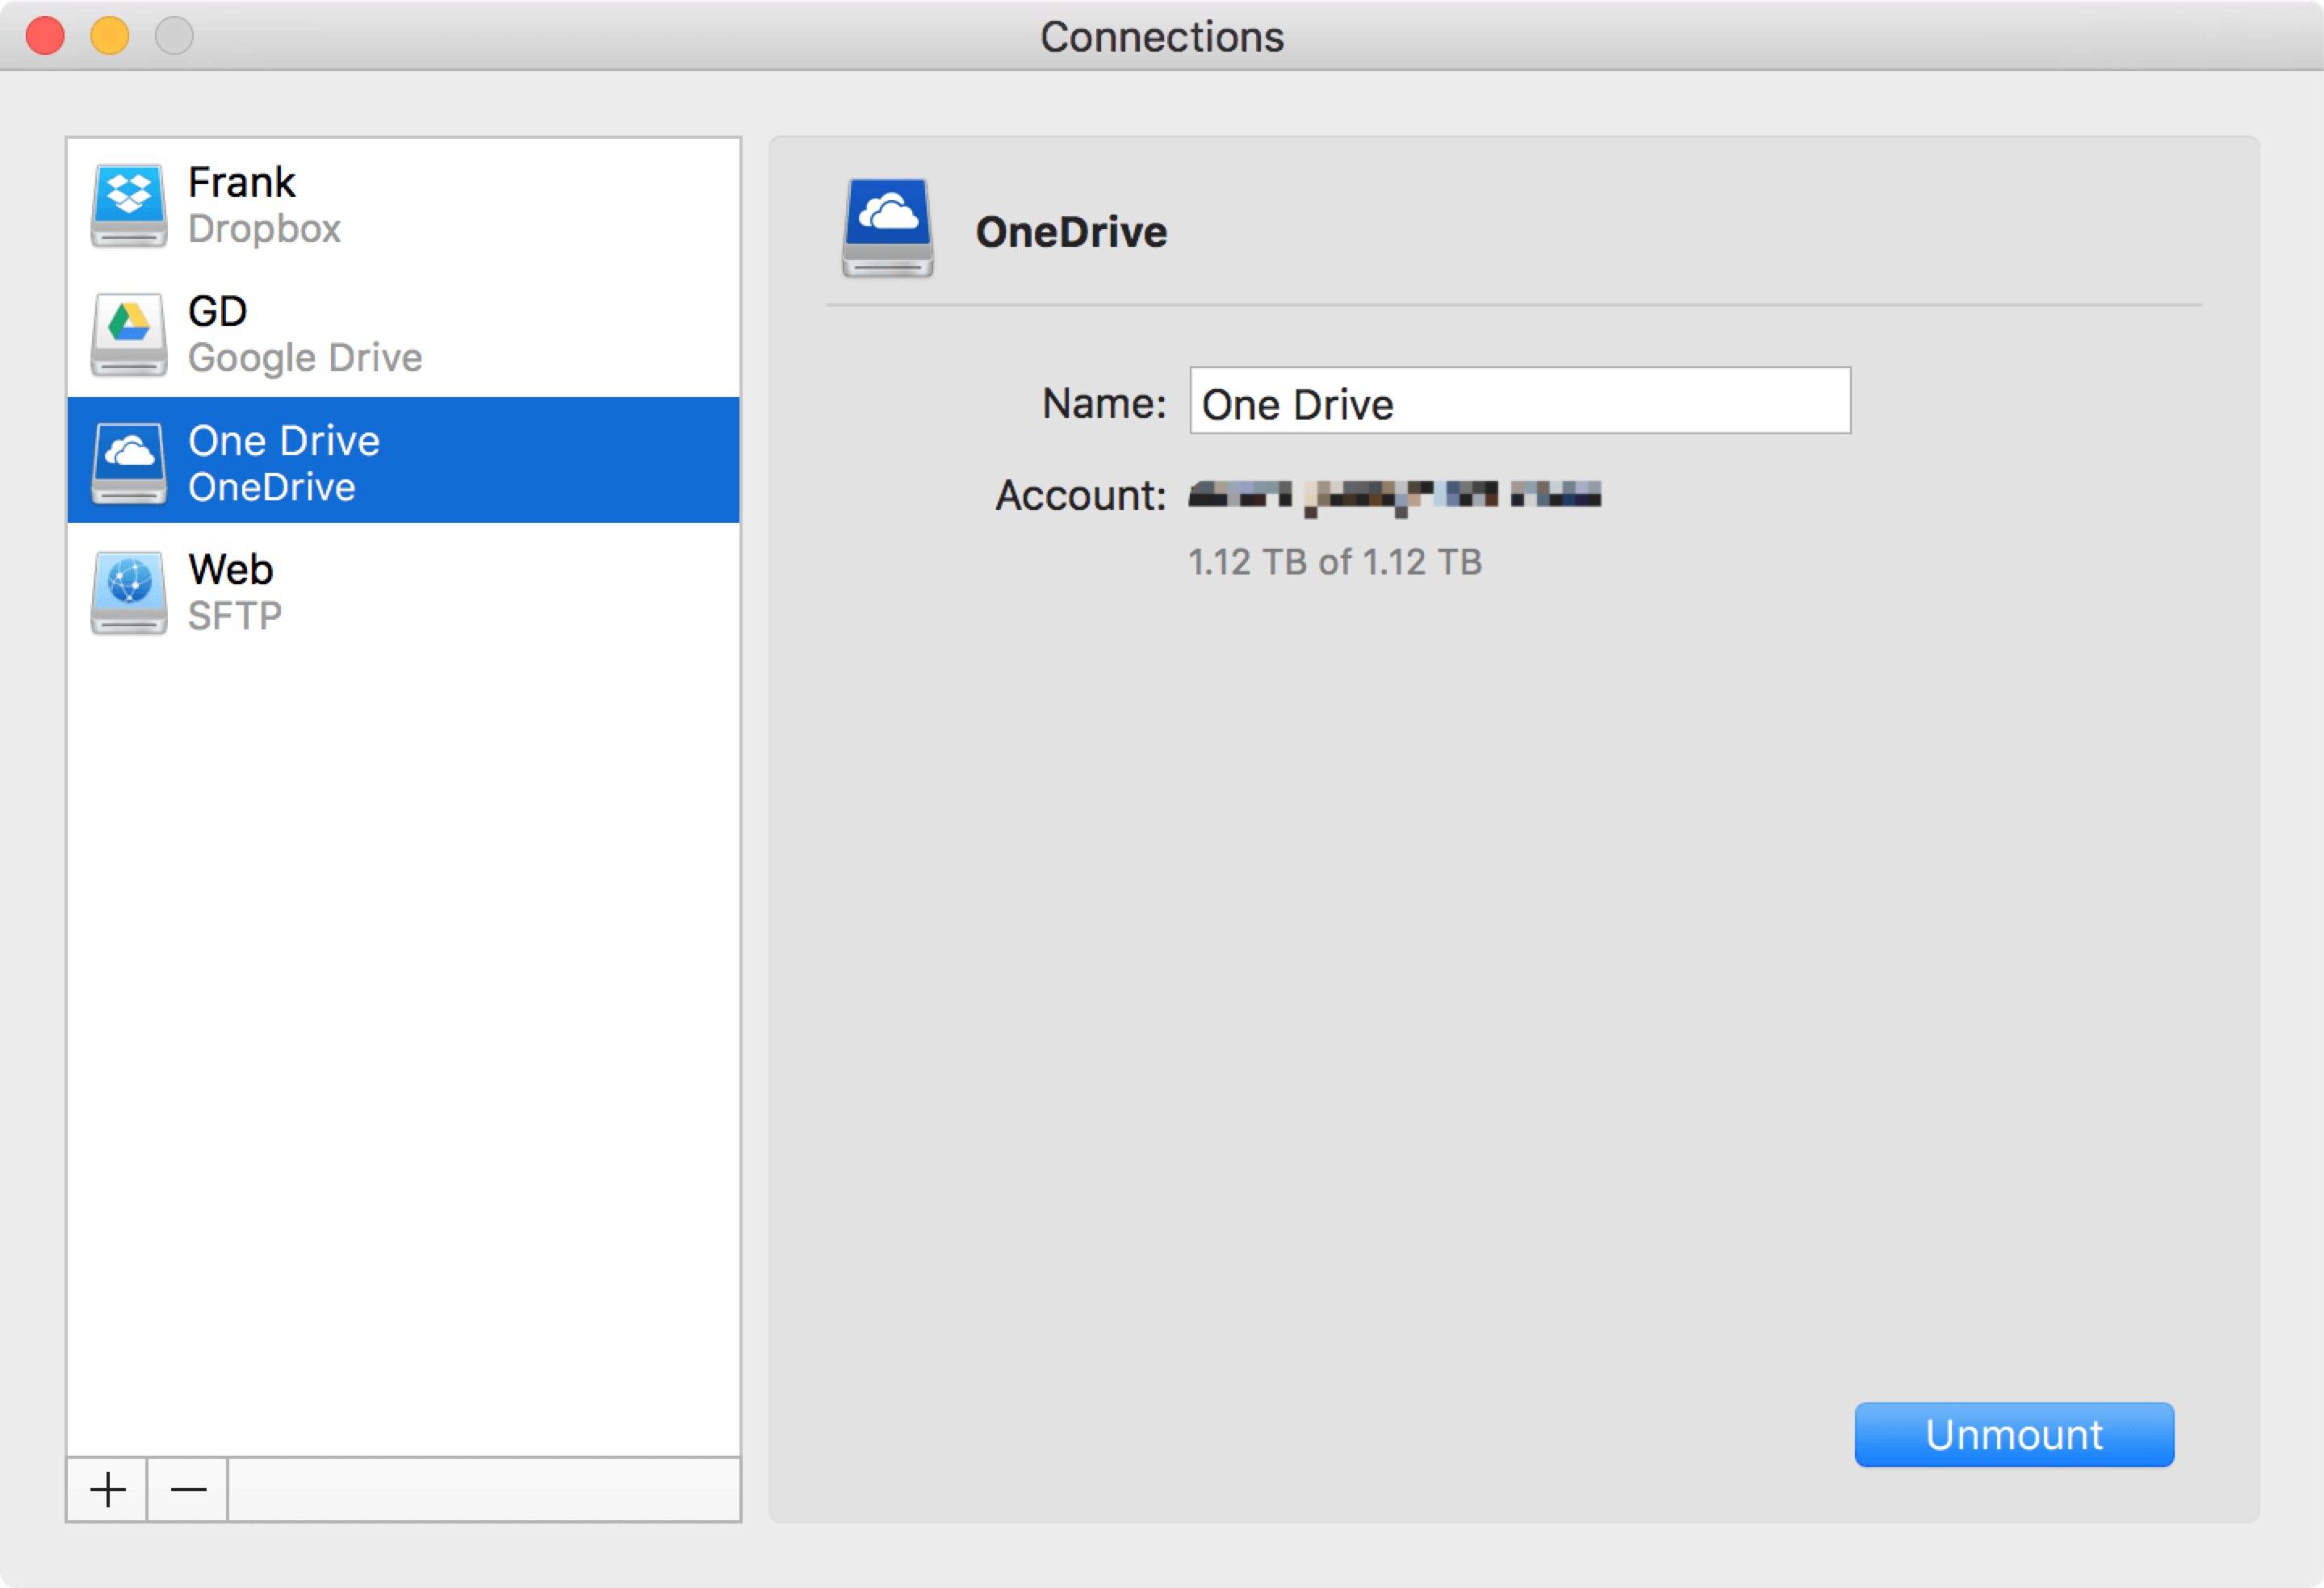
Task: Minimize the Connections window
Action: [110, 36]
